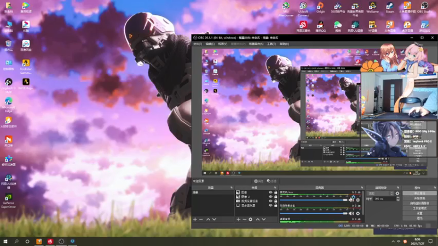
Task: Open the 文件(F) File menu in OBS
Action: tap(198, 44)
